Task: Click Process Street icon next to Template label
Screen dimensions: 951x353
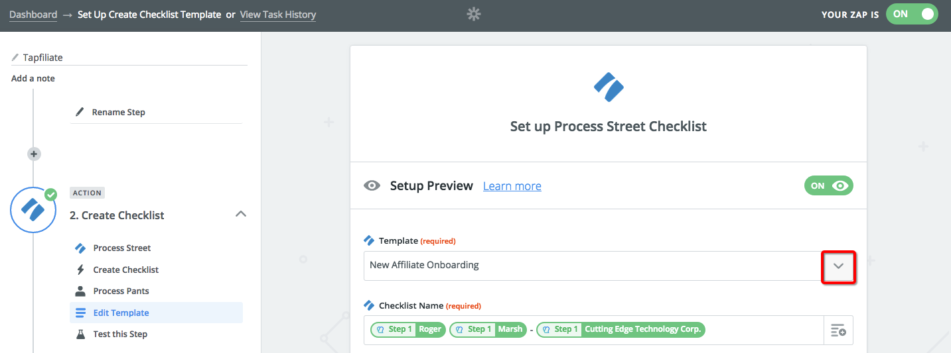Action: tap(369, 240)
